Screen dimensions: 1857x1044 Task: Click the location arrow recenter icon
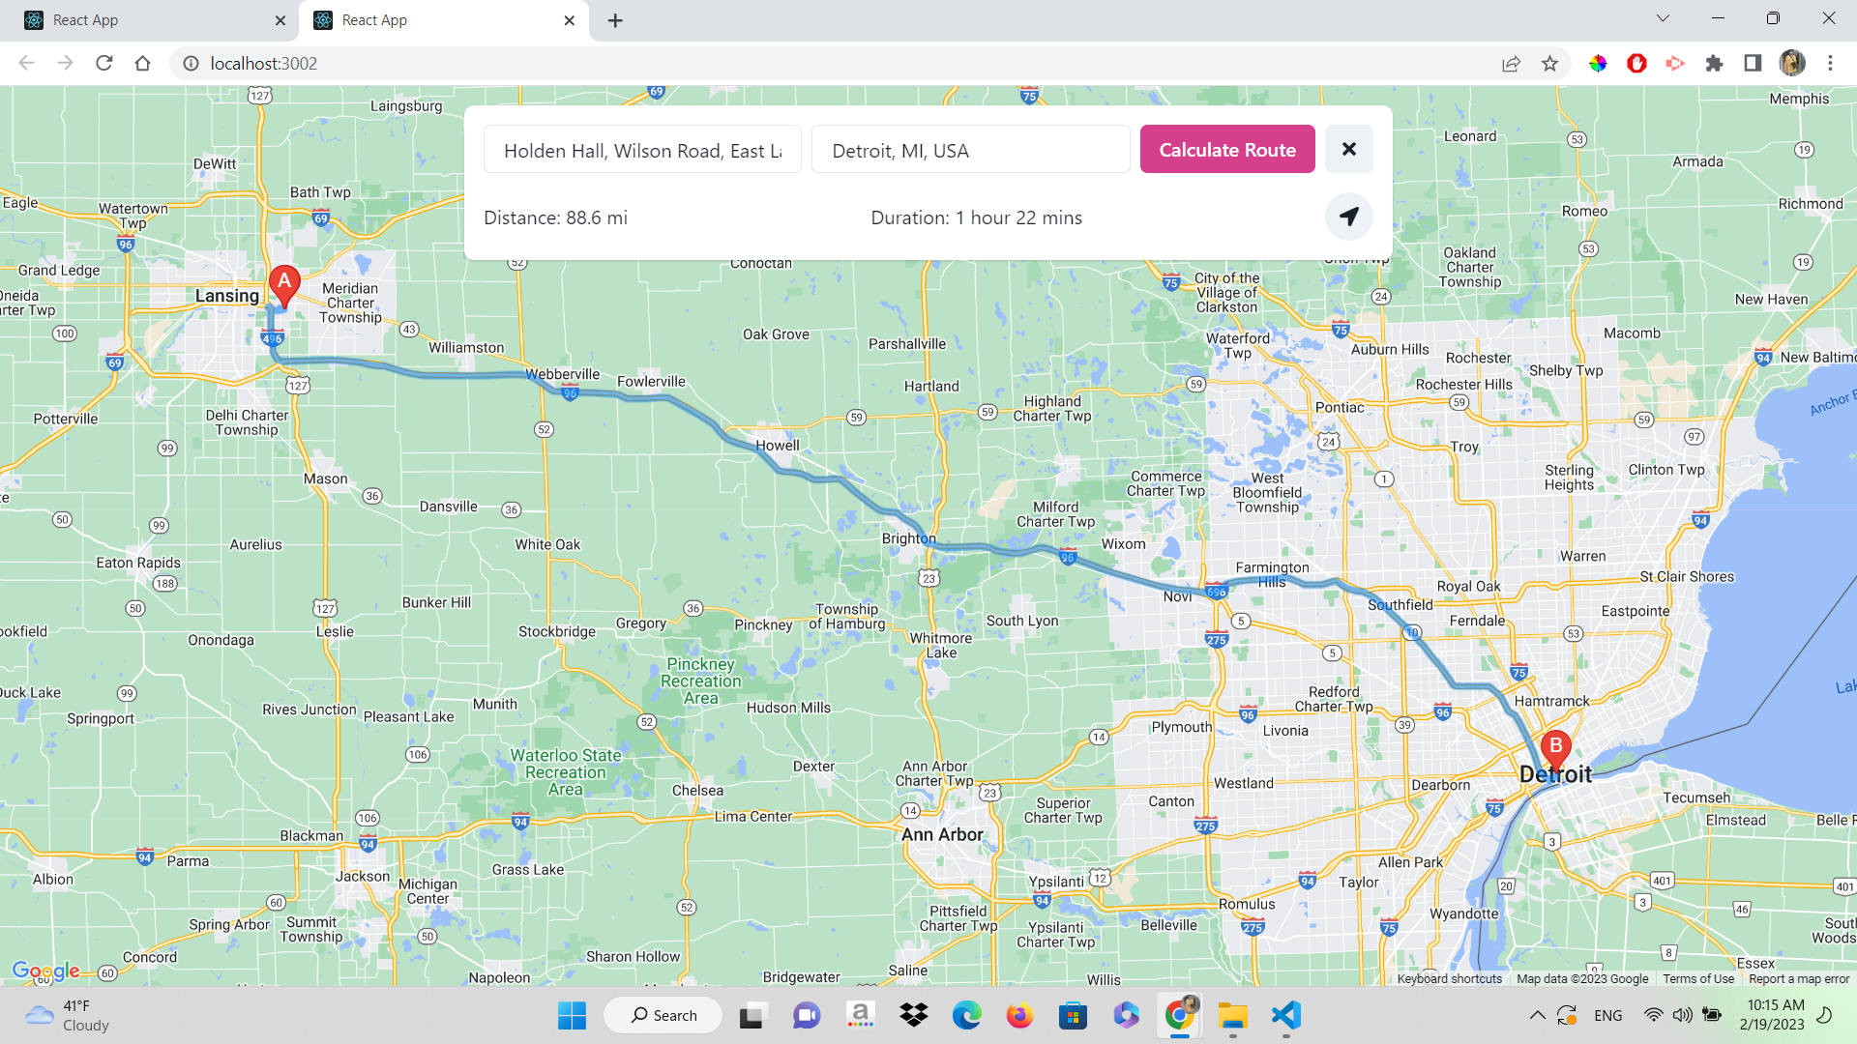[1348, 217]
